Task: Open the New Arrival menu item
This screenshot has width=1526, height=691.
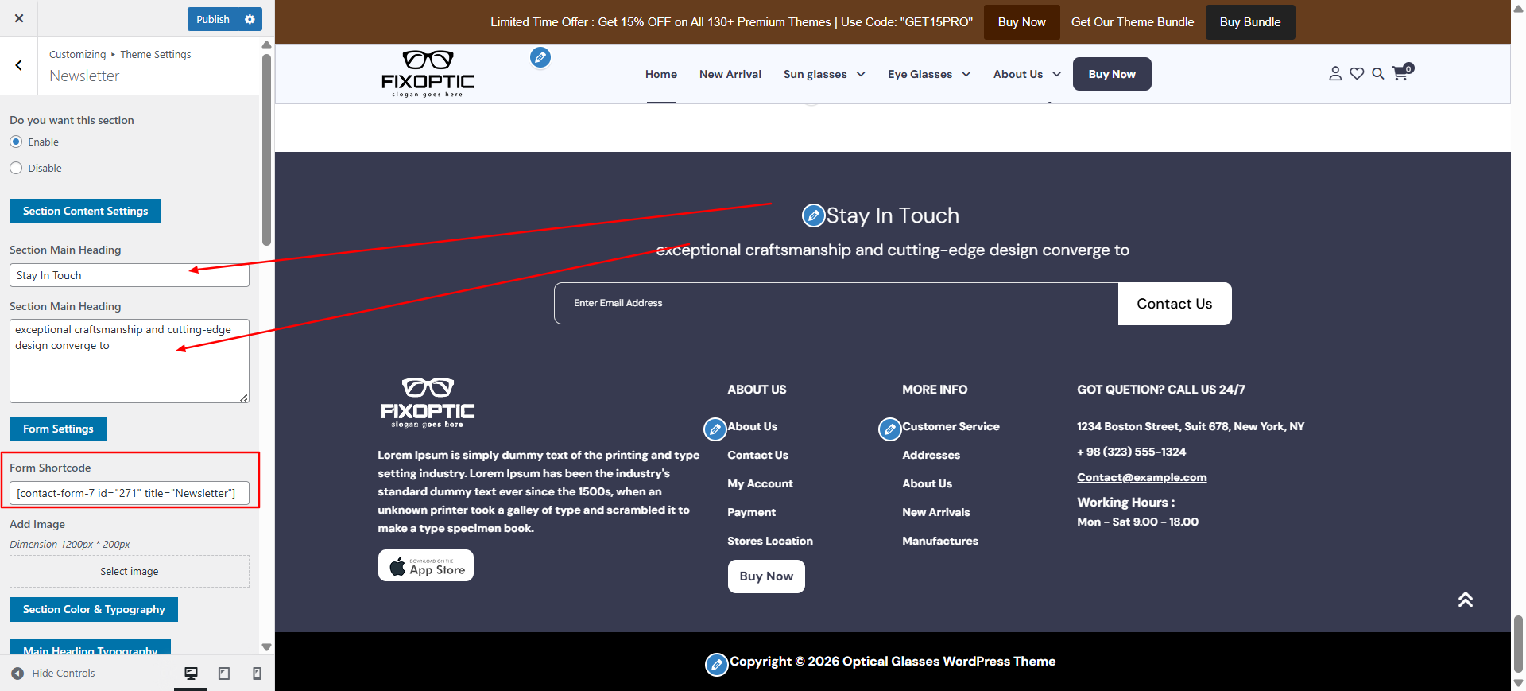Action: [x=730, y=74]
